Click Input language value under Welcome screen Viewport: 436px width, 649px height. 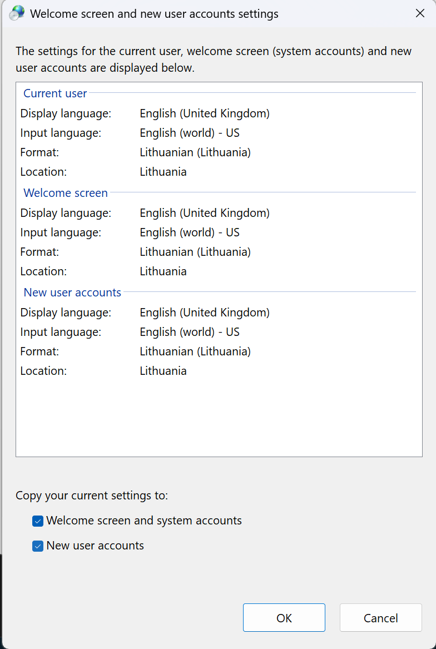click(190, 232)
